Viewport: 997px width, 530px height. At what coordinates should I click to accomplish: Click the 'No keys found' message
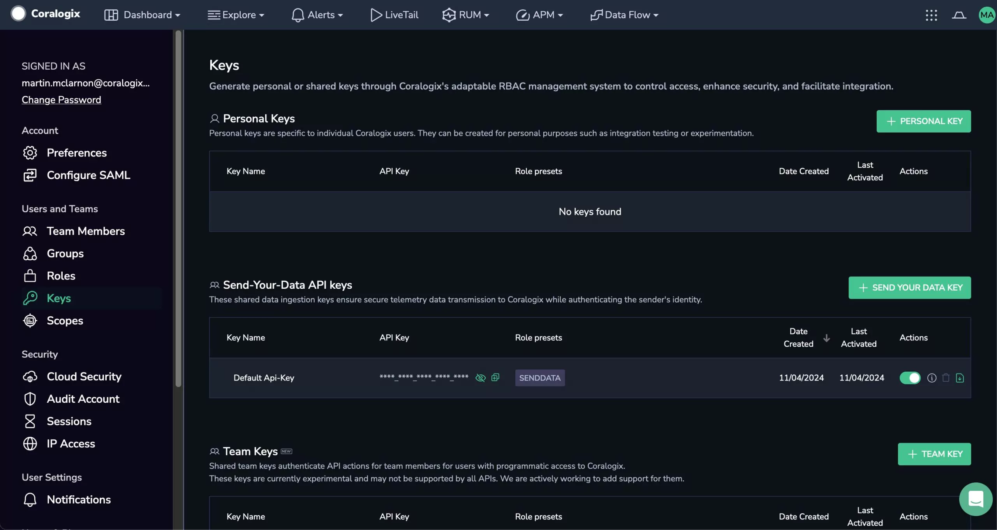tap(590, 212)
